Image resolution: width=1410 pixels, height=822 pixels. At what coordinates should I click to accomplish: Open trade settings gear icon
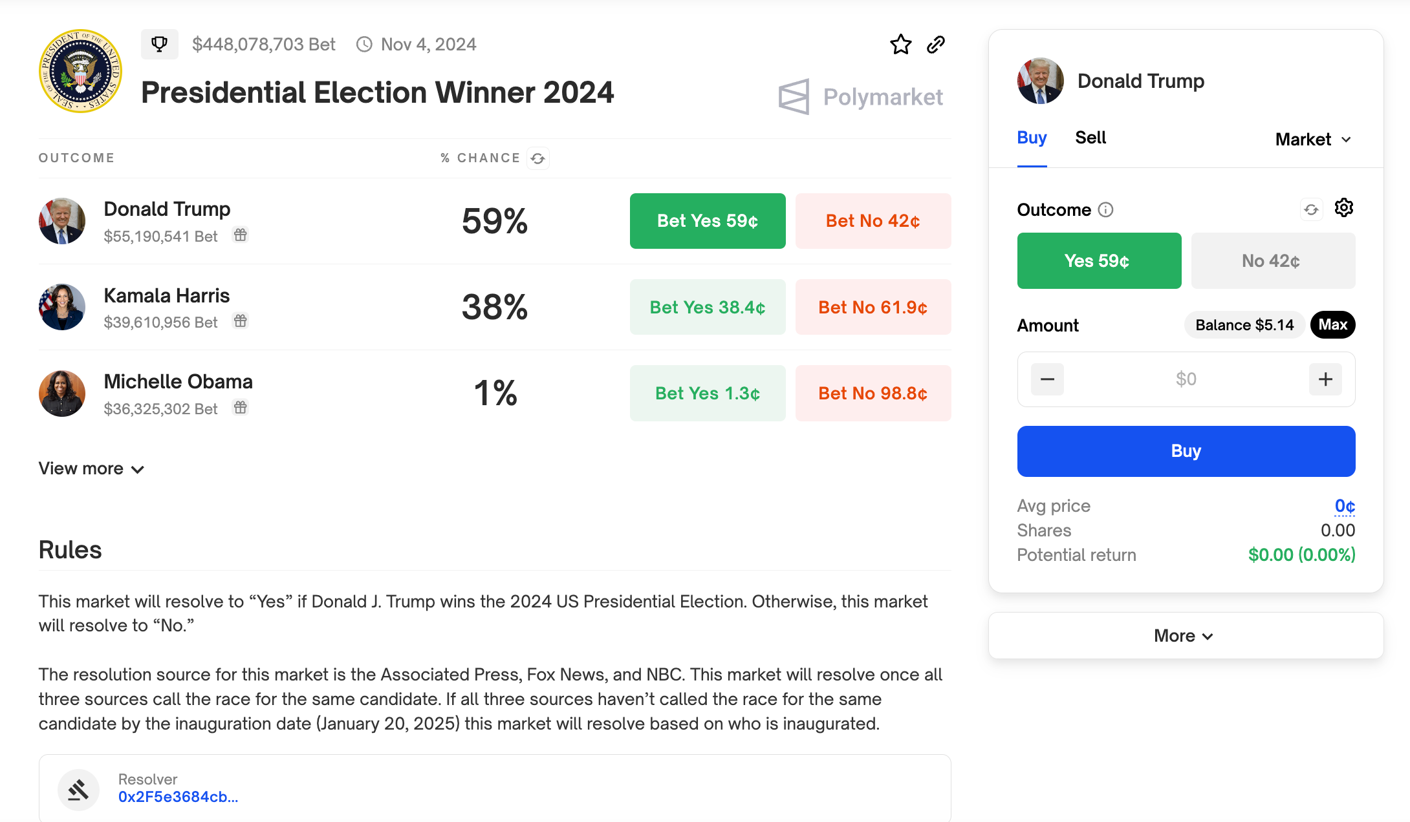click(x=1344, y=208)
